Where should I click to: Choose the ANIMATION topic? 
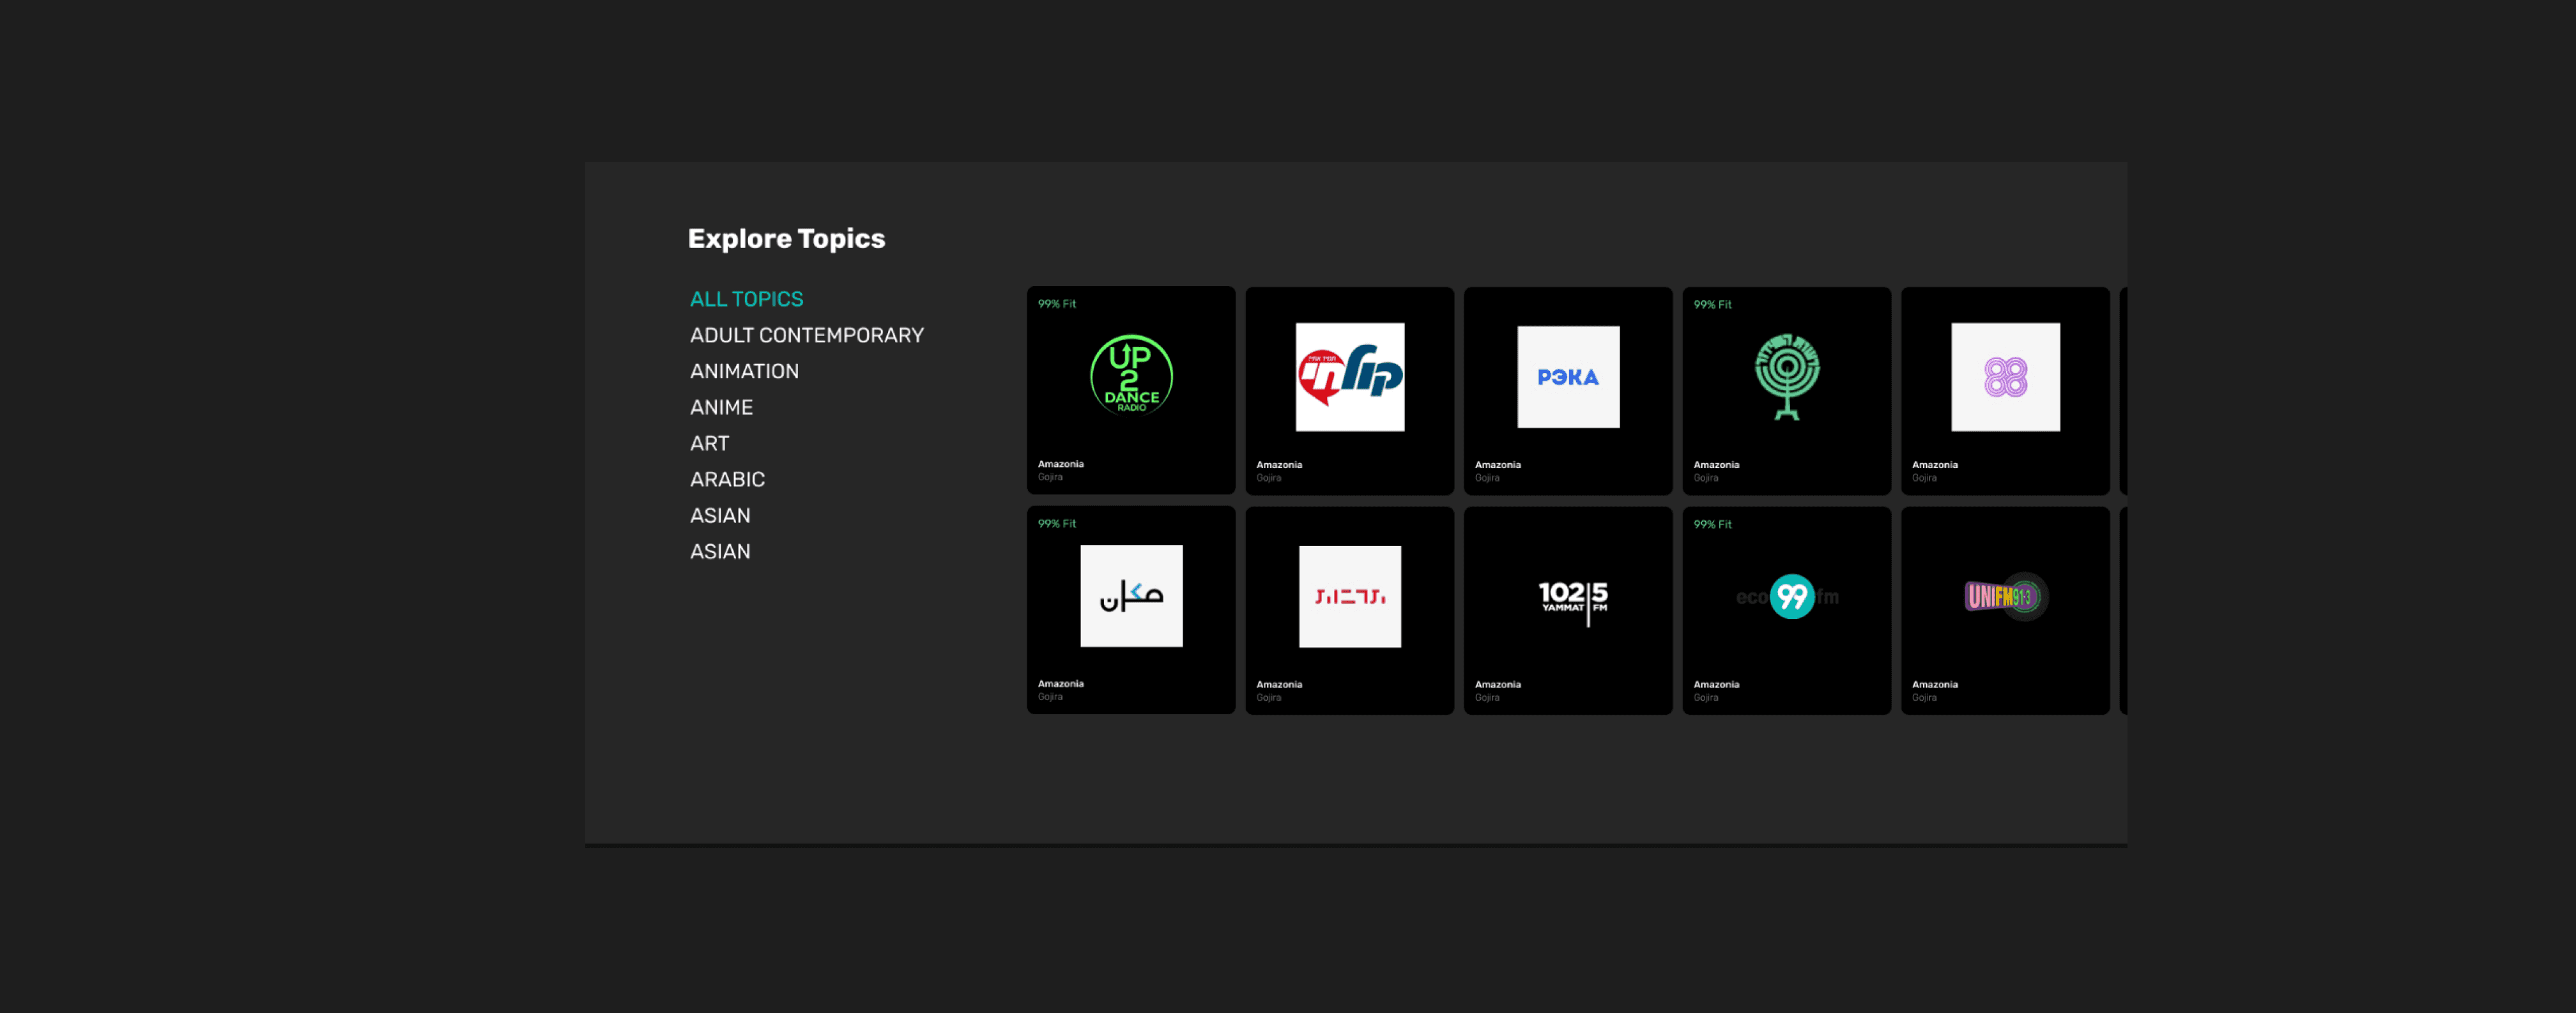[744, 371]
